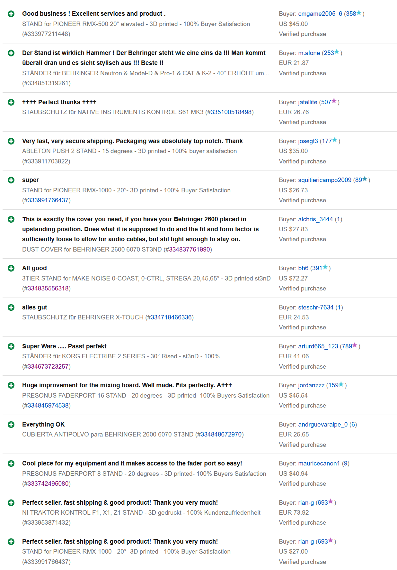Click 'NI TRAKTOR KONTROL F1, X1, Z1 STAND' title

pos(141,513)
